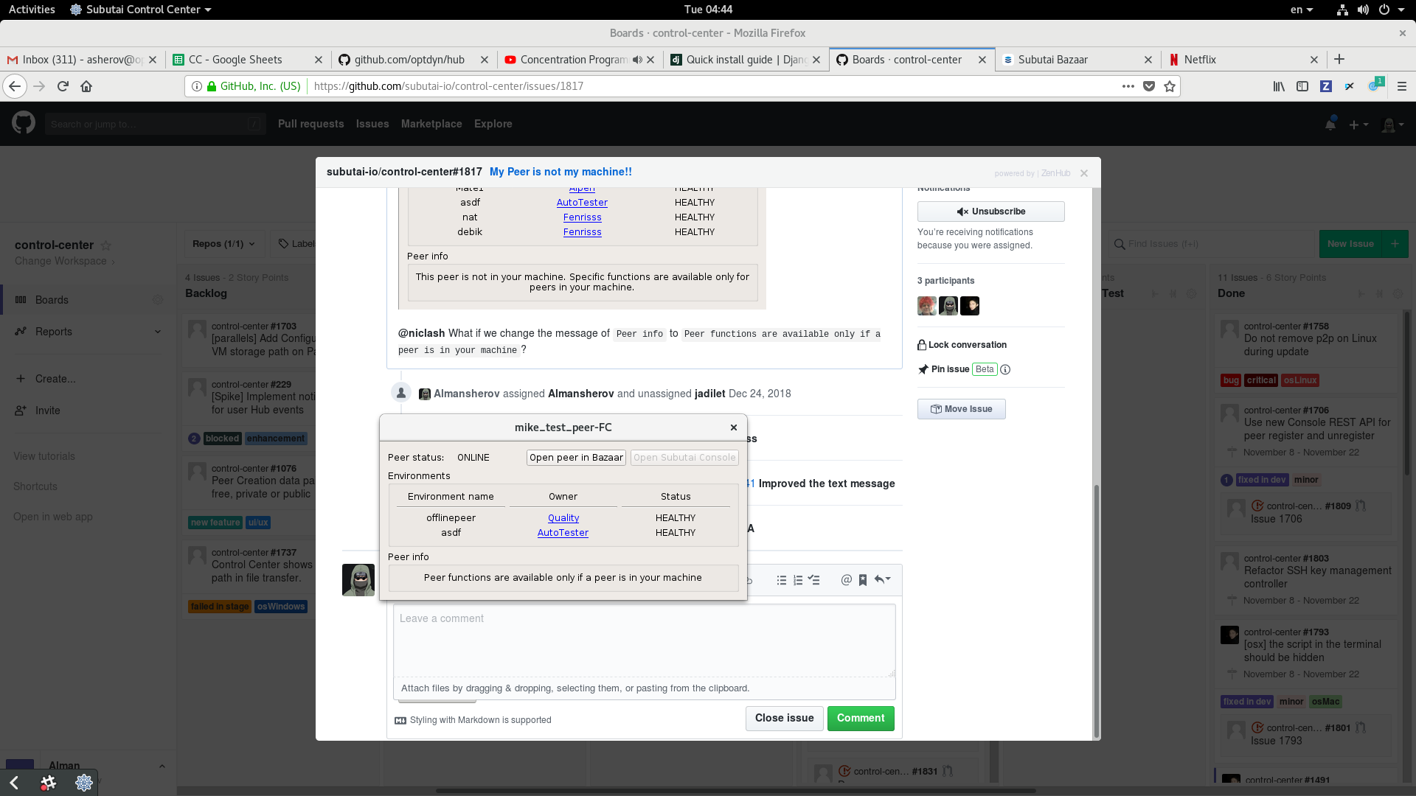Add a task list to the comment
This screenshot has width=1416, height=796.
click(x=814, y=580)
